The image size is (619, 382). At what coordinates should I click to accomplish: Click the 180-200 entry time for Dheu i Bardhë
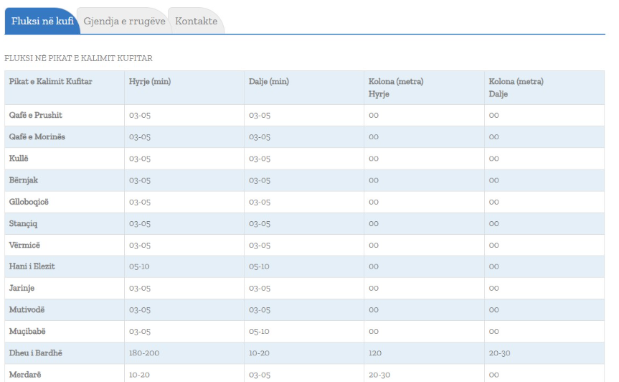click(144, 353)
